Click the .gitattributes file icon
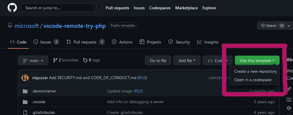The width and height of the screenshot is (293, 115). coord(25,112)
